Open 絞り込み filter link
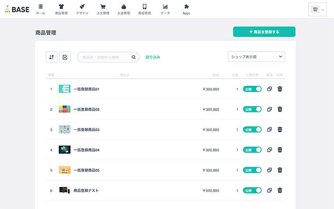This screenshot has height=209, width=334. 153,57
